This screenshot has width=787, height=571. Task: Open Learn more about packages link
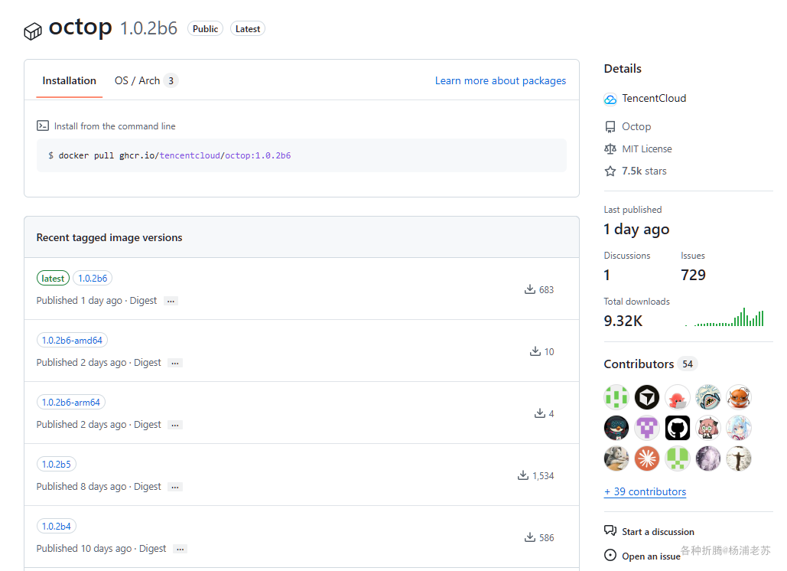click(x=500, y=81)
